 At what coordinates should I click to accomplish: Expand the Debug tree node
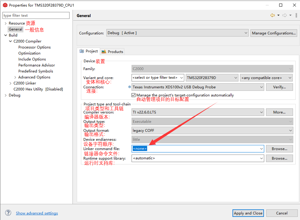tap(5, 95)
